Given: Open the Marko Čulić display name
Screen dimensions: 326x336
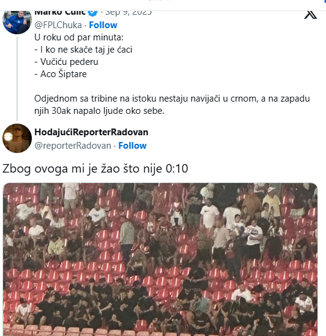Looking at the screenshot, I should [x=60, y=13].
